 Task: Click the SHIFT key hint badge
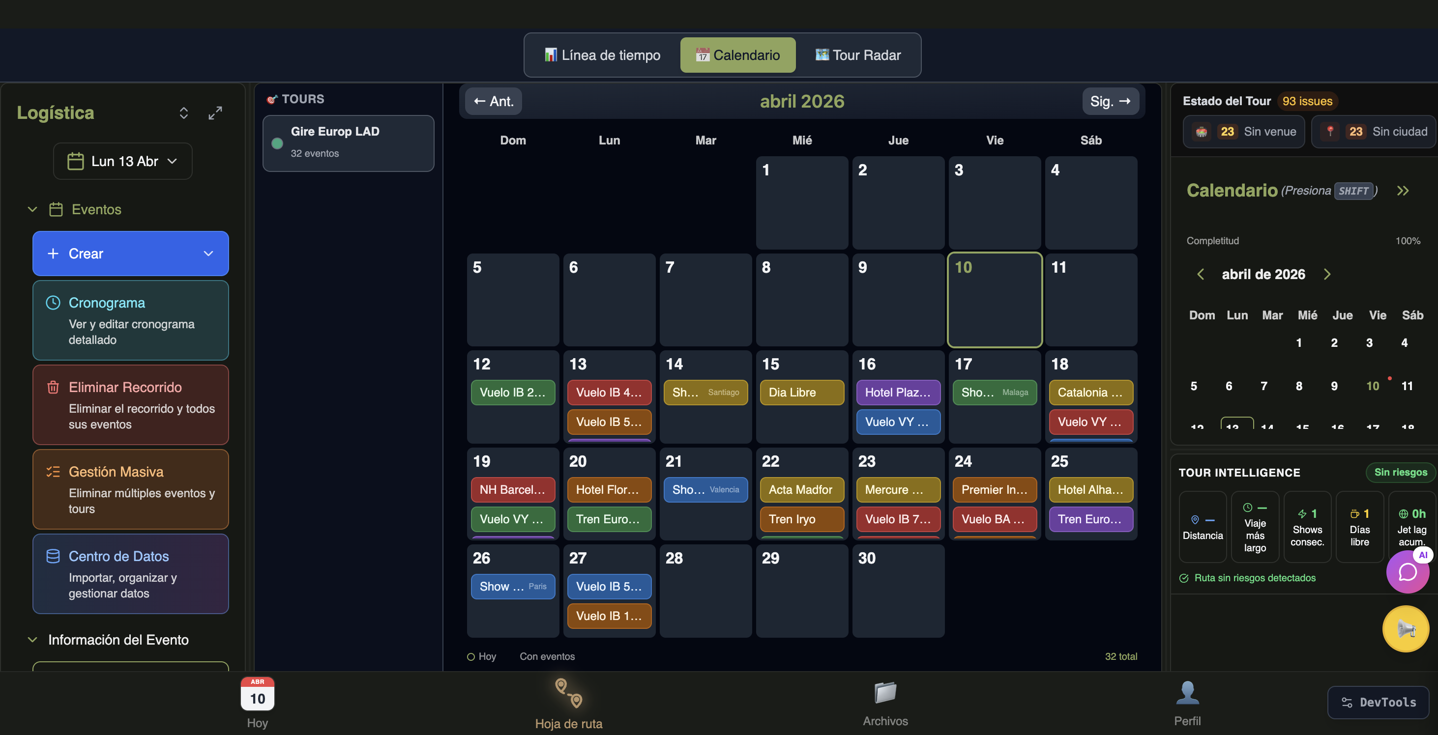click(1353, 191)
